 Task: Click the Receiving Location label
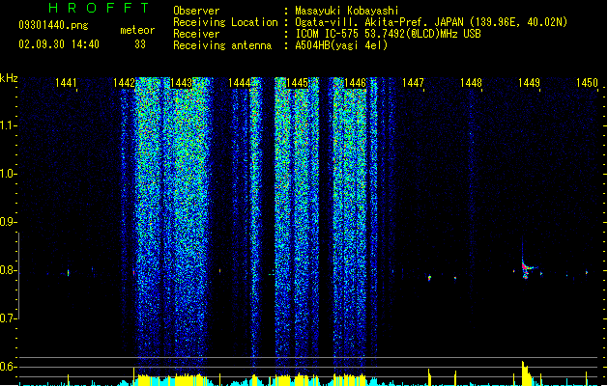pos(225,22)
